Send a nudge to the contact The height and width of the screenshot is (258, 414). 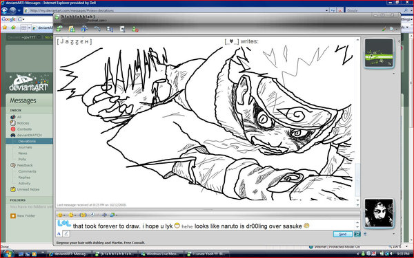point(83,215)
